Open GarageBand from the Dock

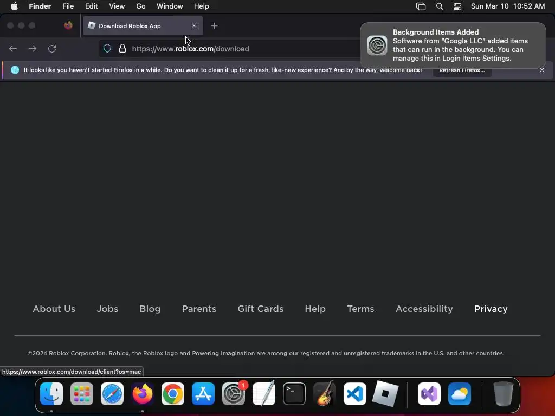[x=325, y=394]
